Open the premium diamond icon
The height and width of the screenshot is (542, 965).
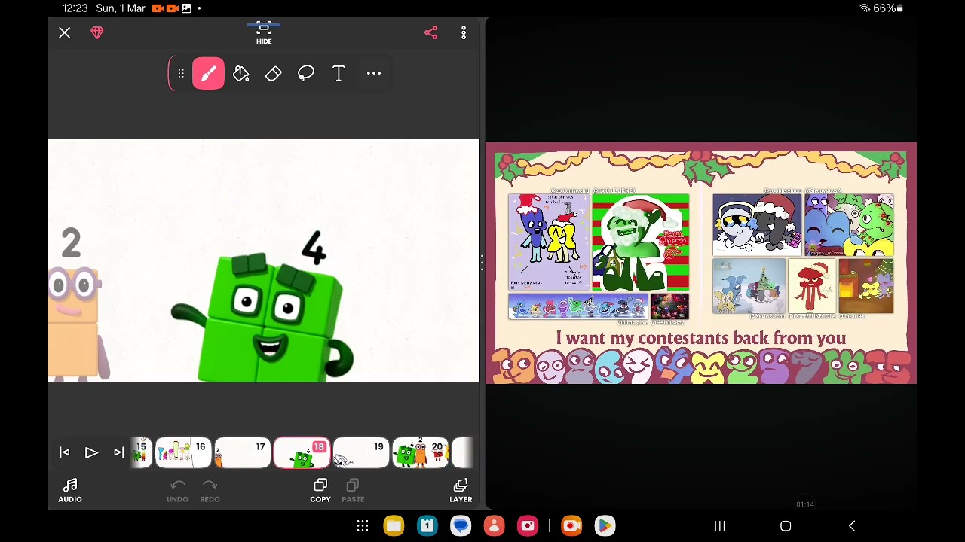click(x=97, y=33)
